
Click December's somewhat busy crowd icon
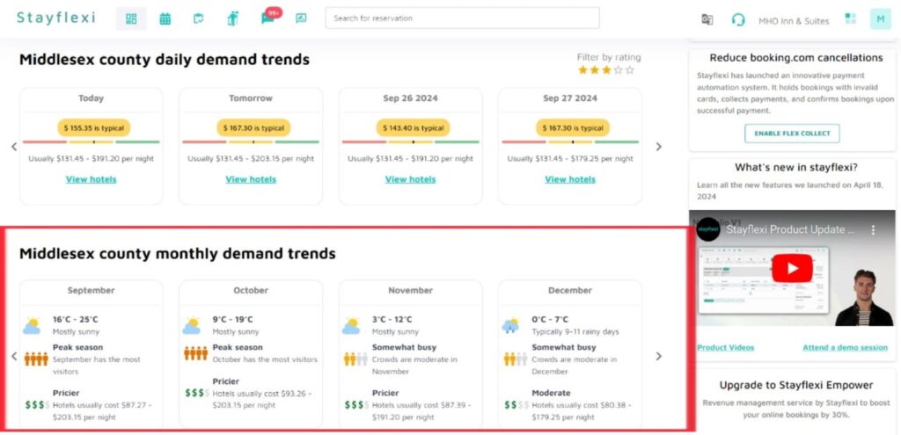[x=515, y=359]
